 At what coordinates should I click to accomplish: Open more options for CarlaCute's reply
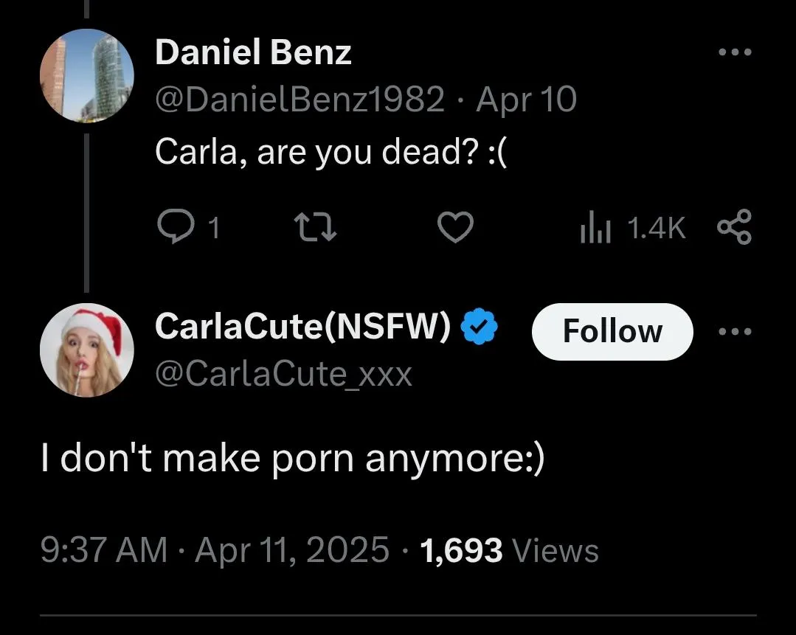tap(734, 331)
